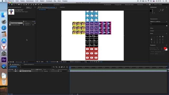
Task: Select the Puppet Pin tool
Action: pyautogui.click(x=41, y=5)
